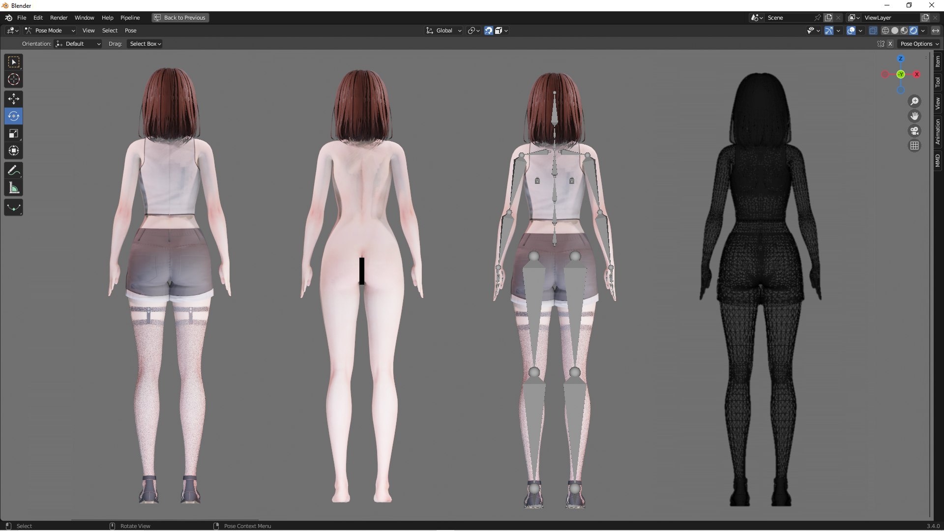This screenshot has width=944, height=531.
Task: Toggle X-axis mirror in pose header
Action: pyautogui.click(x=890, y=44)
